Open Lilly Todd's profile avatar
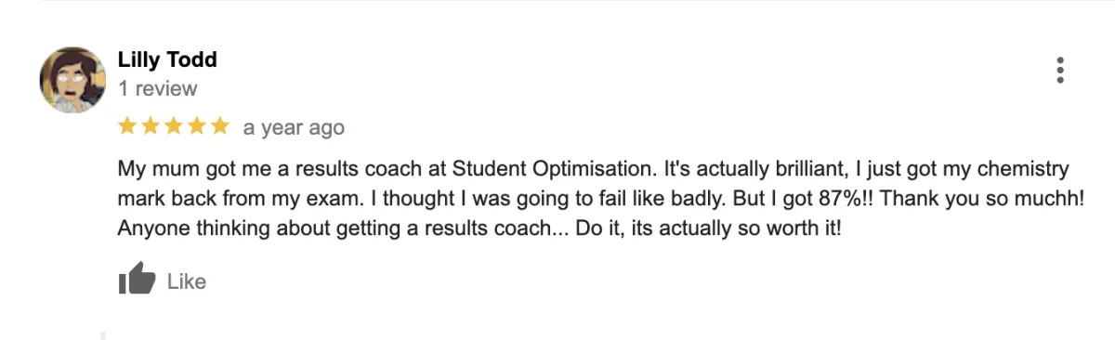Viewport: 1115px width, 340px height. pyautogui.click(x=72, y=80)
